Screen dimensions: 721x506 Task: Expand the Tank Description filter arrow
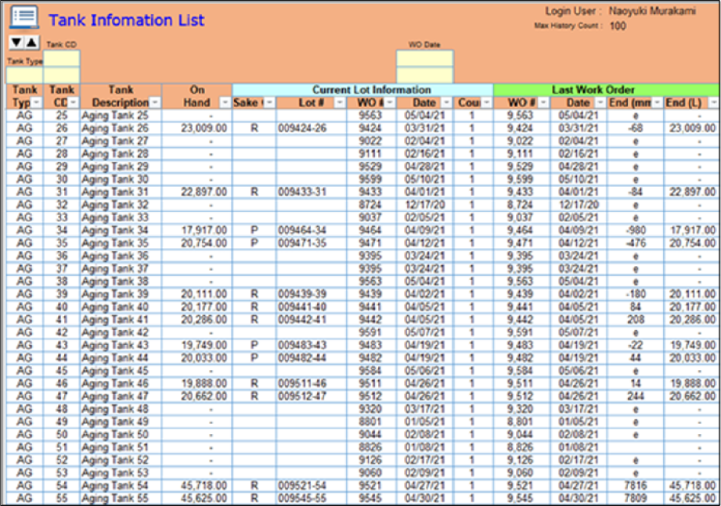[154, 102]
